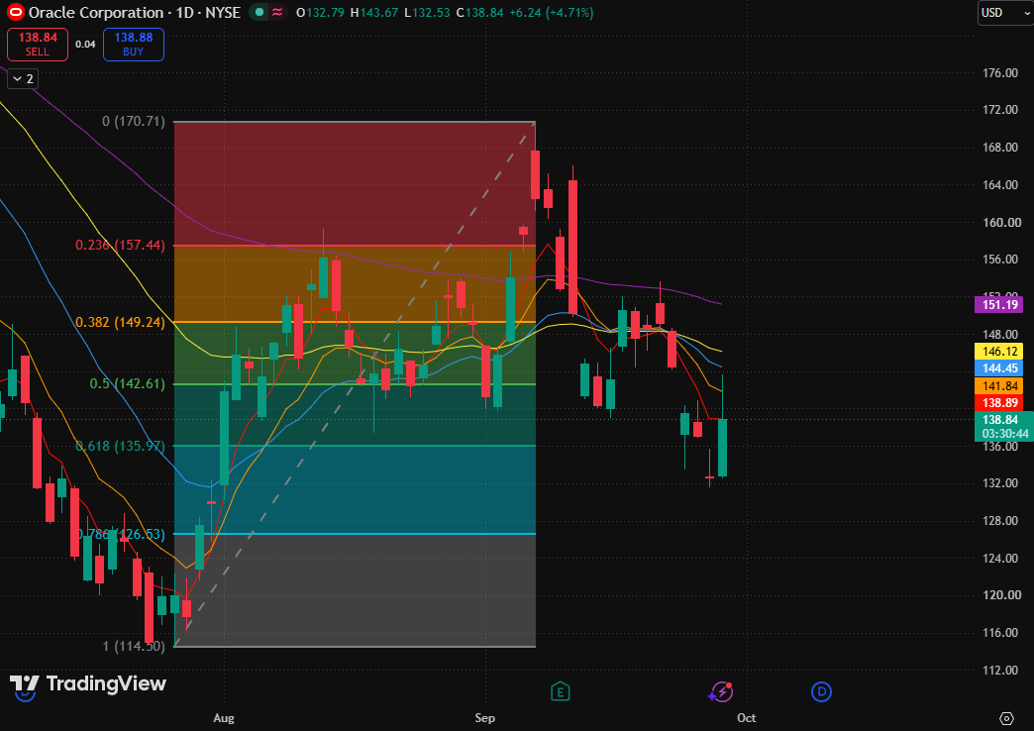Image resolution: width=1034 pixels, height=731 pixels.
Task: Click the TradingView logo
Action: point(88,683)
